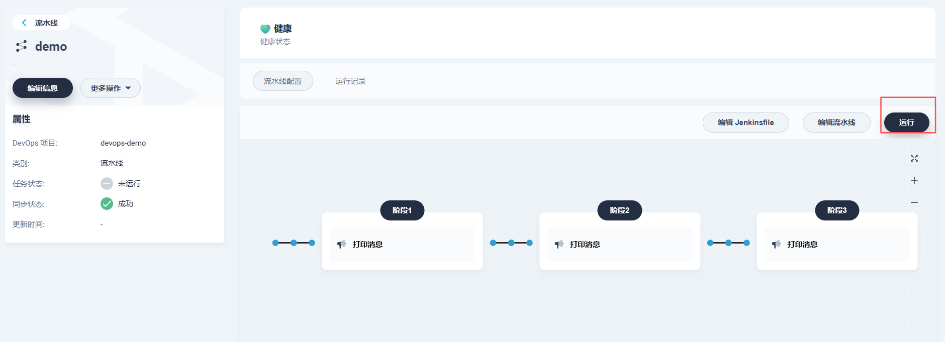Click the connector line before 阶段1
This screenshot has width=945, height=342.
[x=294, y=243]
